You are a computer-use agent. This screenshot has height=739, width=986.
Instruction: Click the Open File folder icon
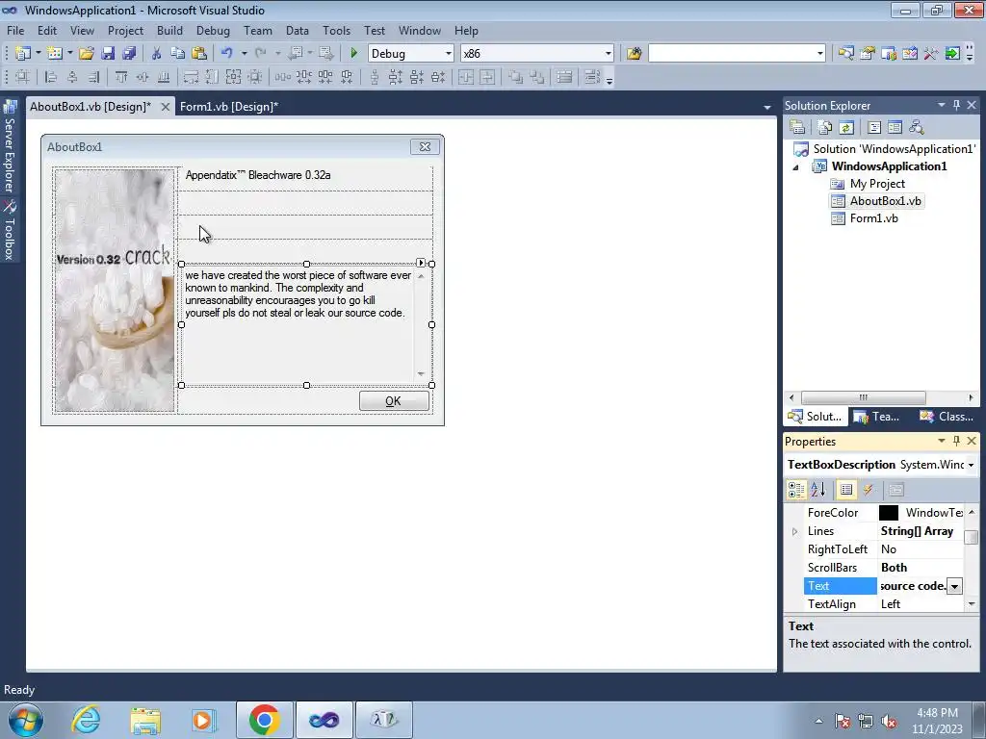coord(86,54)
